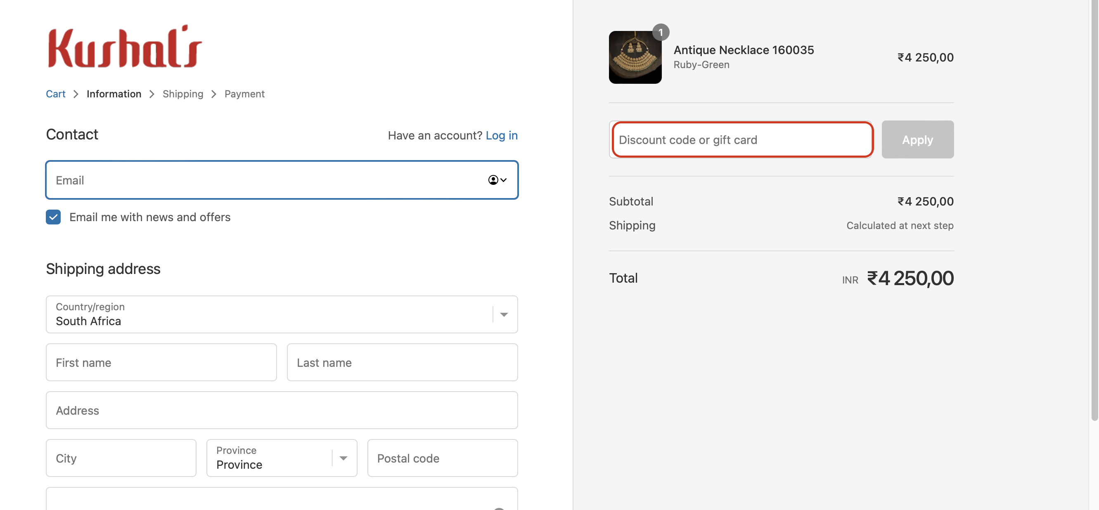Focus the Discount code or gift card field
1099x510 pixels.
coord(742,139)
